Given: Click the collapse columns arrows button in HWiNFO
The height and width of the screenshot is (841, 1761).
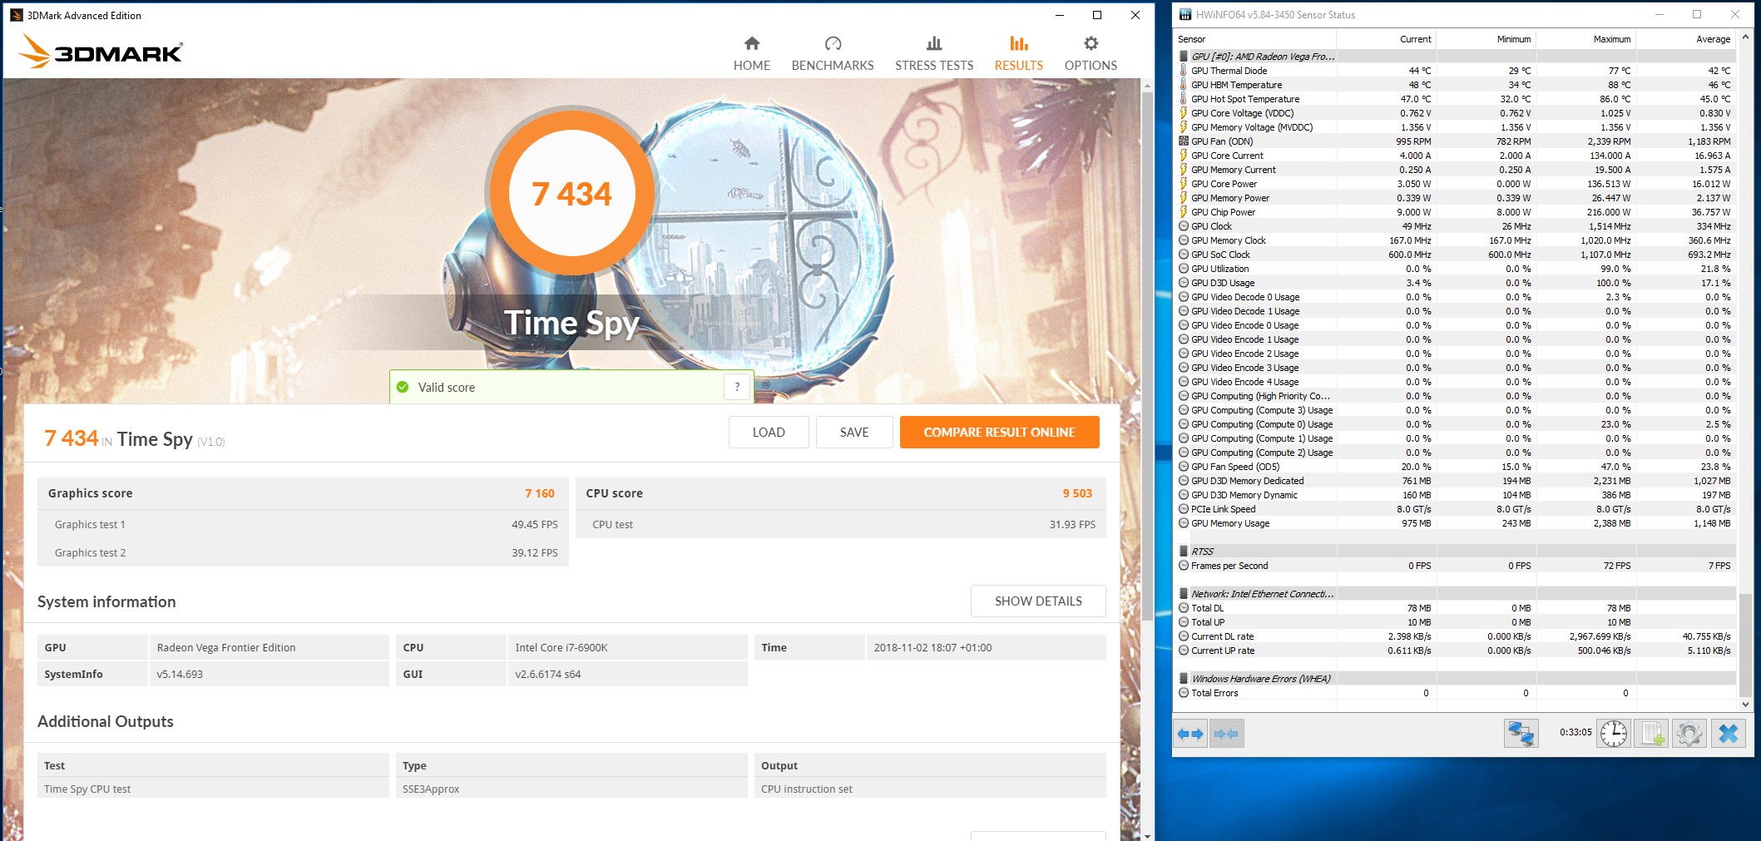Looking at the screenshot, I should pos(1226,734).
